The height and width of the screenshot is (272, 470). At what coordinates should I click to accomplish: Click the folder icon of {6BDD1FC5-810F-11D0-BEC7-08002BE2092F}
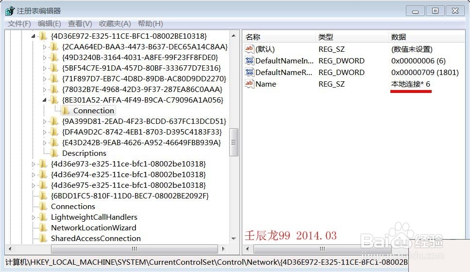(x=43, y=196)
